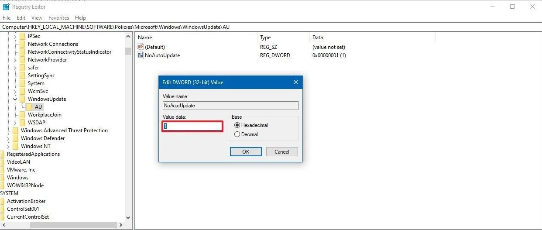Viewport: 542px width, 230px height.
Task: Click the safer folder icon
Action: 23,68
